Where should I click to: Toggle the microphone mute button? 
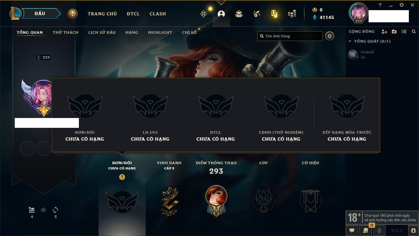(379, 230)
